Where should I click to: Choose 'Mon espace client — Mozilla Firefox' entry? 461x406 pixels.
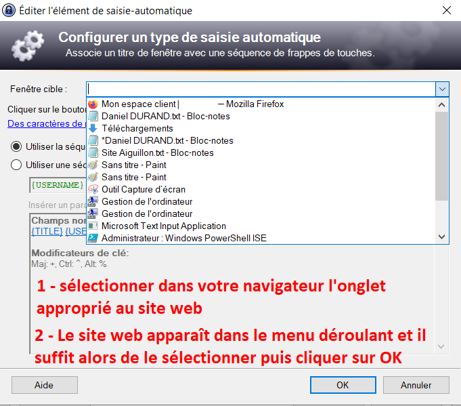pyautogui.click(x=192, y=104)
